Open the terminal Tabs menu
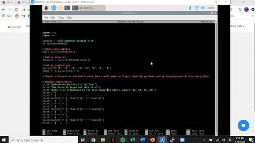 (x=61, y=17)
